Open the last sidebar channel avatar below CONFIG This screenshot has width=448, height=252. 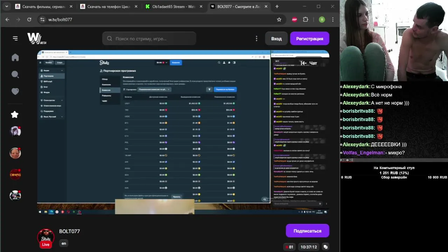pos(15,196)
